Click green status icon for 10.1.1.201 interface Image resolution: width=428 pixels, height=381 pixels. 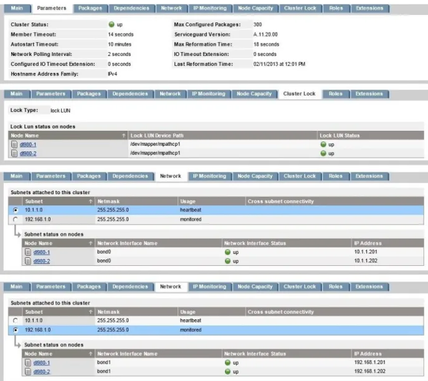227,252
